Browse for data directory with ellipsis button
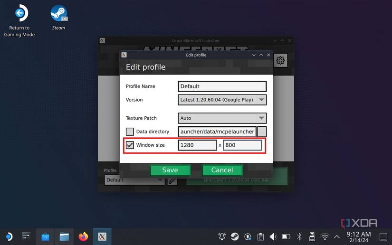392x245 pixels. pos(262,132)
